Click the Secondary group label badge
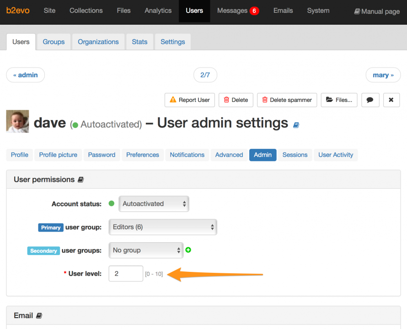407x329 pixels. click(x=43, y=251)
